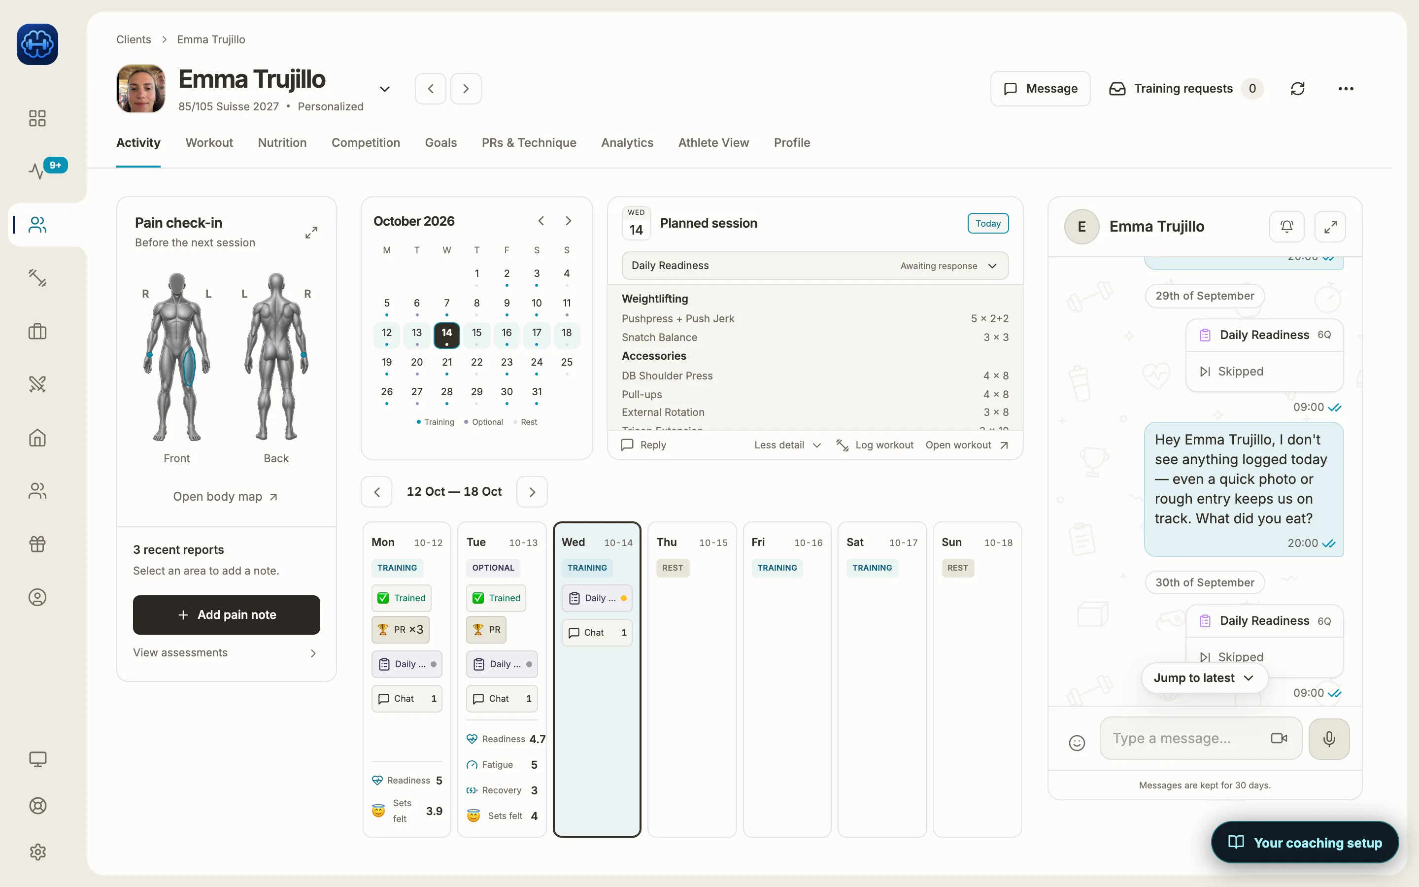Switch to the Nutrition tab
This screenshot has width=1419, height=887.
282,142
